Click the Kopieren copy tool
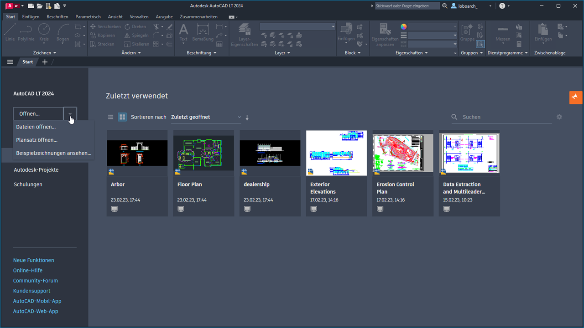The width and height of the screenshot is (584, 328). (102, 35)
